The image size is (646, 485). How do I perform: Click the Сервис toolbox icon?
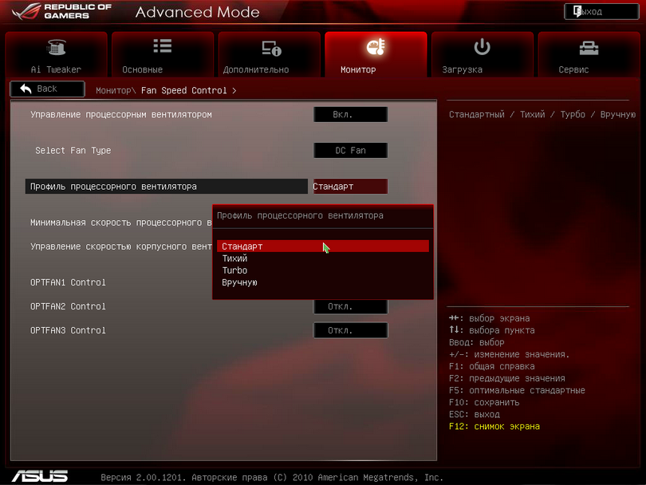[589, 48]
